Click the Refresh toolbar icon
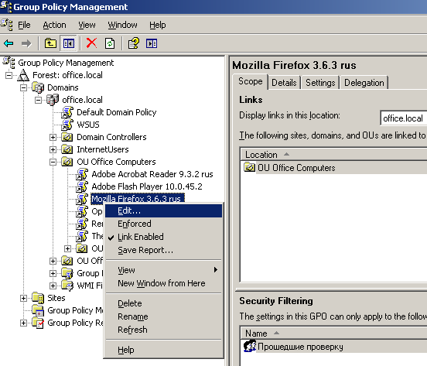The image size is (427, 366). coord(110,43)
